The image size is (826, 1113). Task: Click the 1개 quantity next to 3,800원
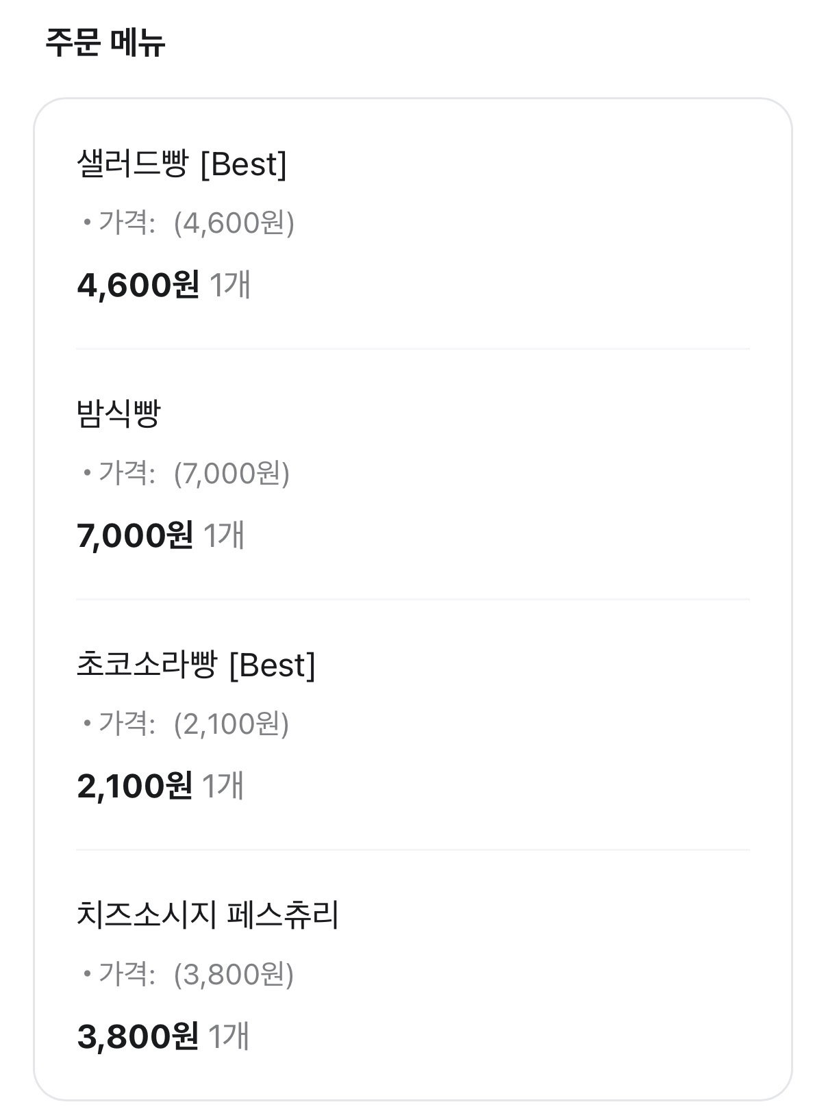pos(229,1036)
